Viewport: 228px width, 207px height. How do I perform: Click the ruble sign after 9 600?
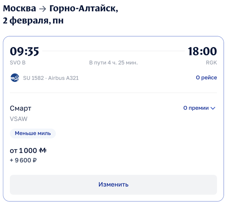click(x=35, y=160)
